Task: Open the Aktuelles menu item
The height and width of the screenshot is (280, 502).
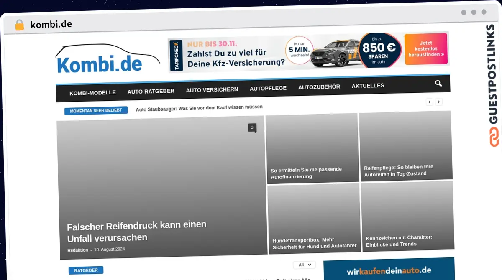Action: coord(368,86)
